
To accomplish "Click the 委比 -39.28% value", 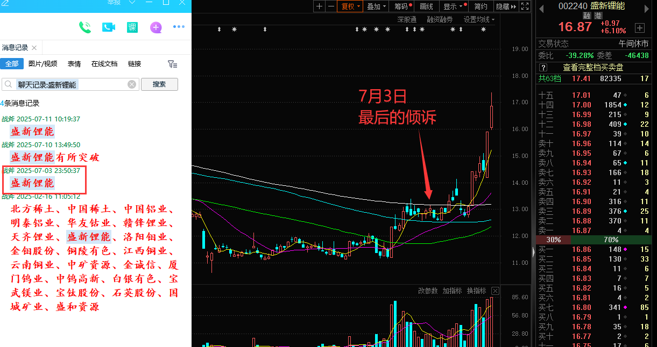I will [x=580, y=55].
